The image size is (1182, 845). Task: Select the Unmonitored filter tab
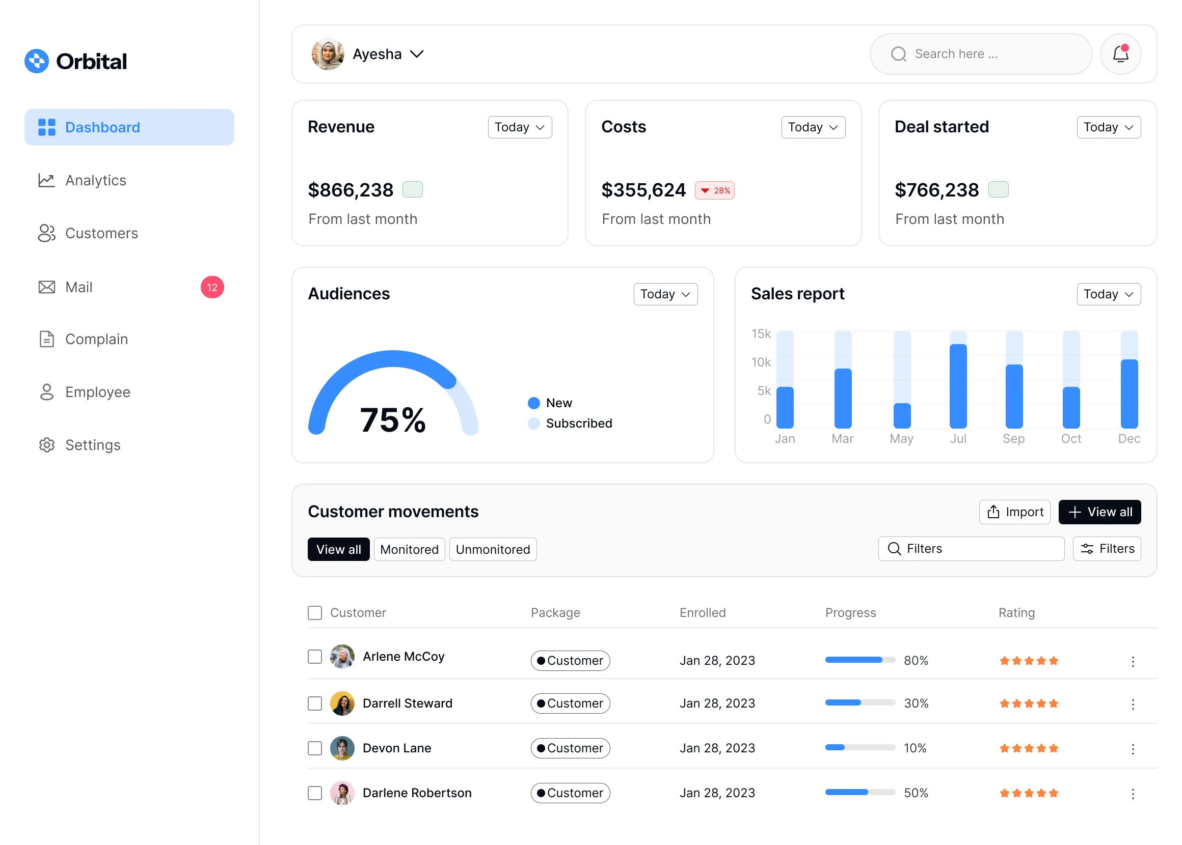[x=492, y=549]
